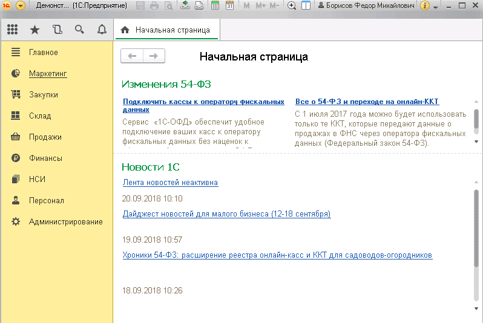Open the sections grid menu icon
This screenshot has height=323, width=483.
(13, 29)
